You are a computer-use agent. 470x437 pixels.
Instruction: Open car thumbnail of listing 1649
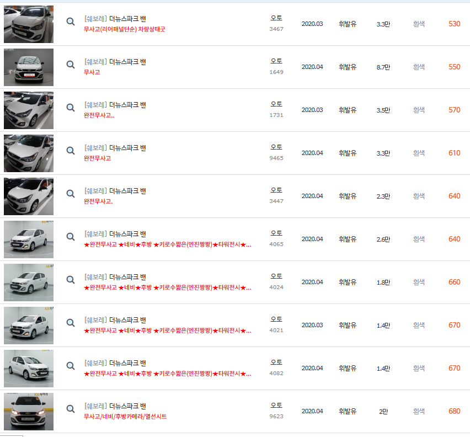point(29,67)
